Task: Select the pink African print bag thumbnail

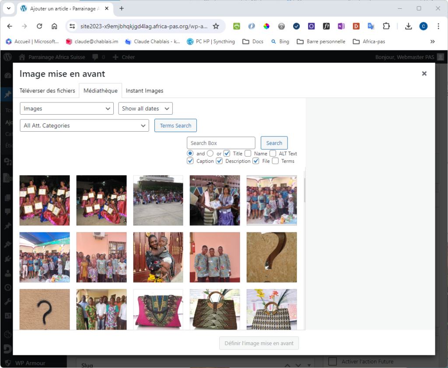Action: [x=158, y=309]
